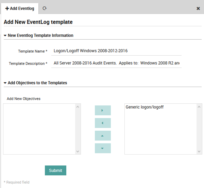Edit the Template Name field

point(116,51)
